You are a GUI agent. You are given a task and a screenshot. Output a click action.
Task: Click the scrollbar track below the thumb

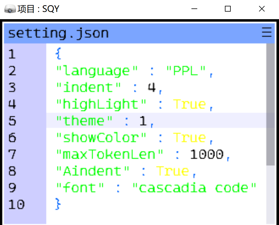pos(271,195)
